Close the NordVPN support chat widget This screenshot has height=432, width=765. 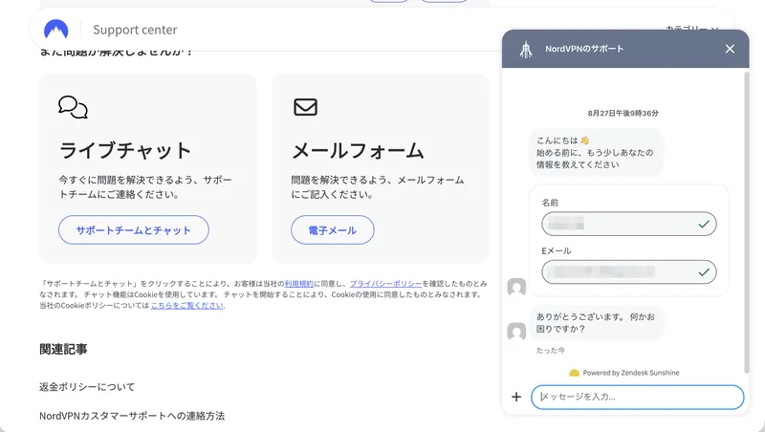(730, 49)
